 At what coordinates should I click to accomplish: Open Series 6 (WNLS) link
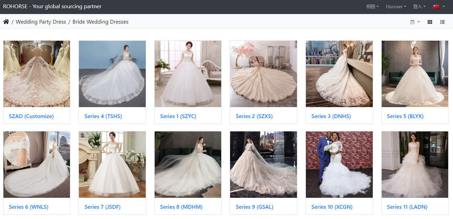point(28,207)
